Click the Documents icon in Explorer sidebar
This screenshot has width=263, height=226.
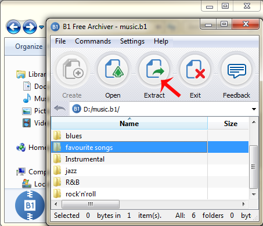point(27,86)
